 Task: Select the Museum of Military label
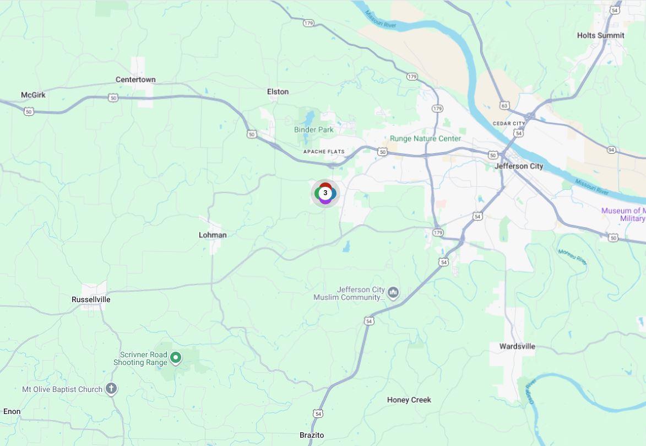623,214
